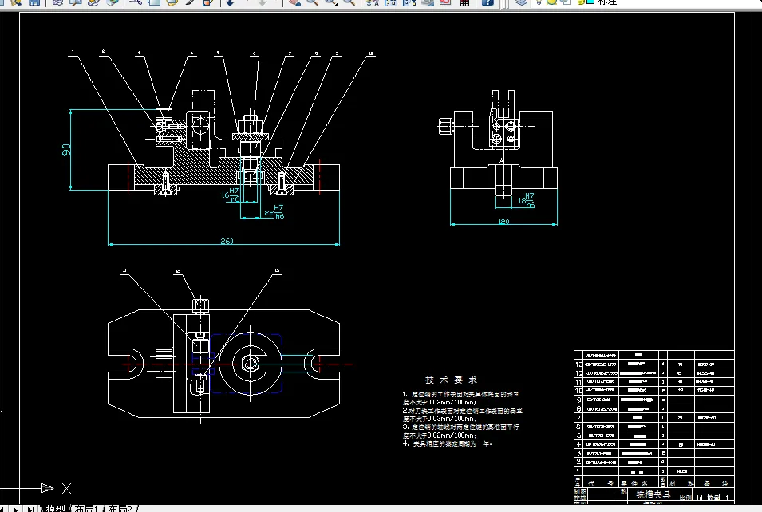762x512 pixels.
Task: Select the 260 length dimension text
Action: point(227,241)
